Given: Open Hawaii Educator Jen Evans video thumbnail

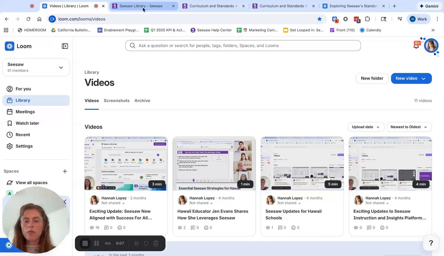Looking at the screenshot, I should coord(214,164).
